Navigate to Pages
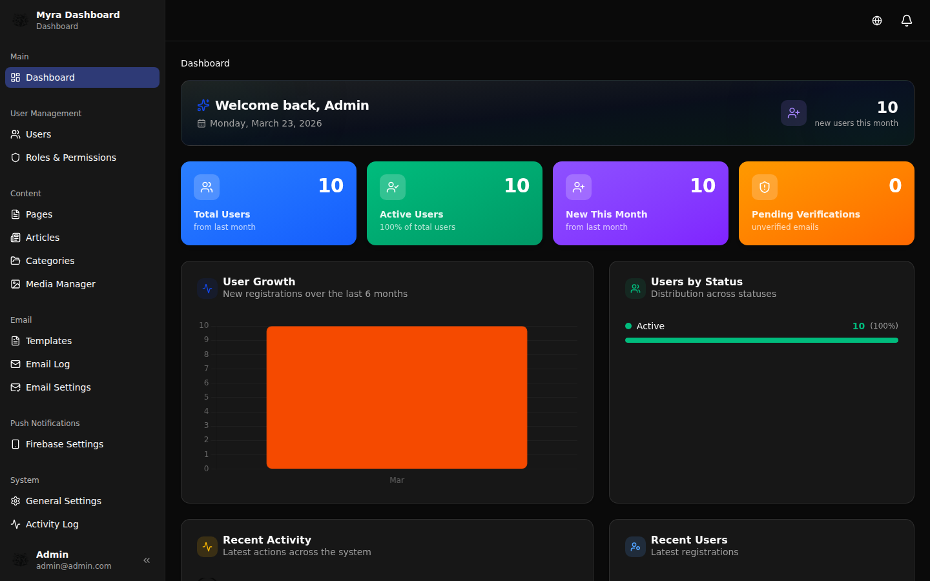This screenshot has height=581, width=930. (x=82, y=214)
